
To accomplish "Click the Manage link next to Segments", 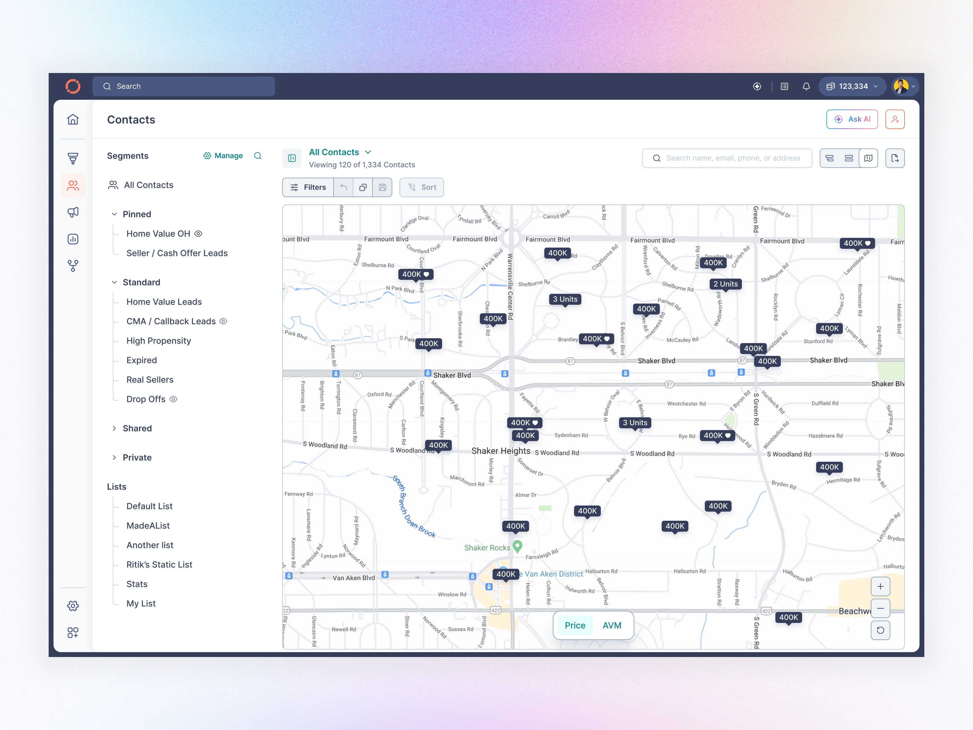I will 223,156.
